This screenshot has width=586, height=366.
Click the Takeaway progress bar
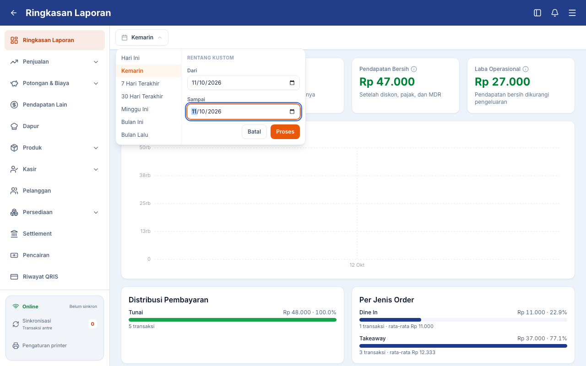[463, 346]
